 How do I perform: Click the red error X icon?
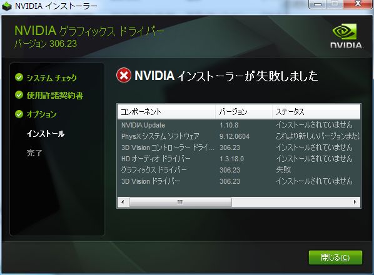point(124,75)
